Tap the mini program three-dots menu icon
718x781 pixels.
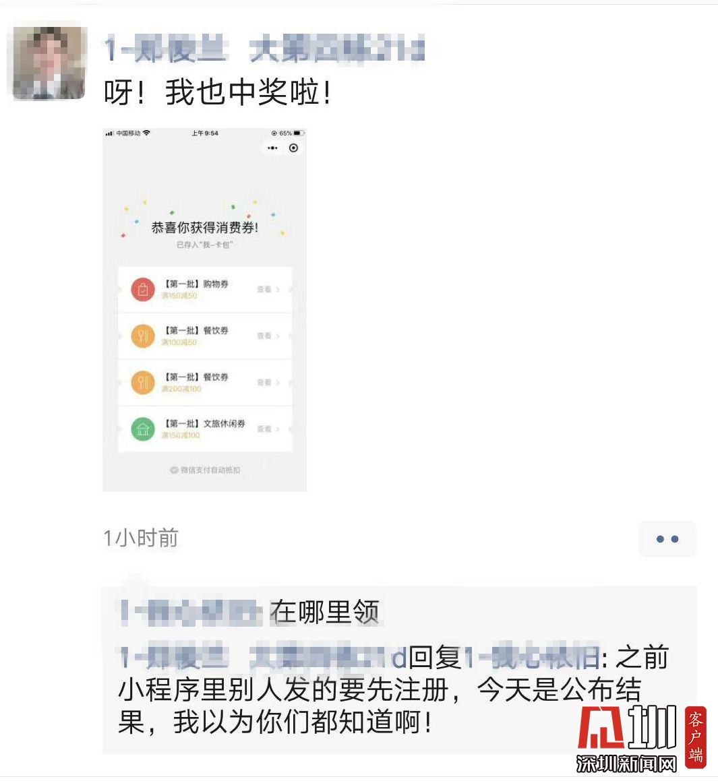coord(272,148)
